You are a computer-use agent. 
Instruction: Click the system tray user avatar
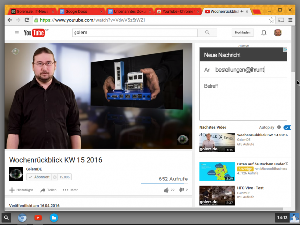(x=294, y=218)
